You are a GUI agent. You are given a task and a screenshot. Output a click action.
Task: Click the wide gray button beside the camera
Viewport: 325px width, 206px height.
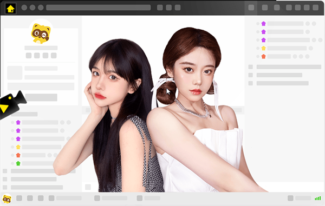click(41, 97)
